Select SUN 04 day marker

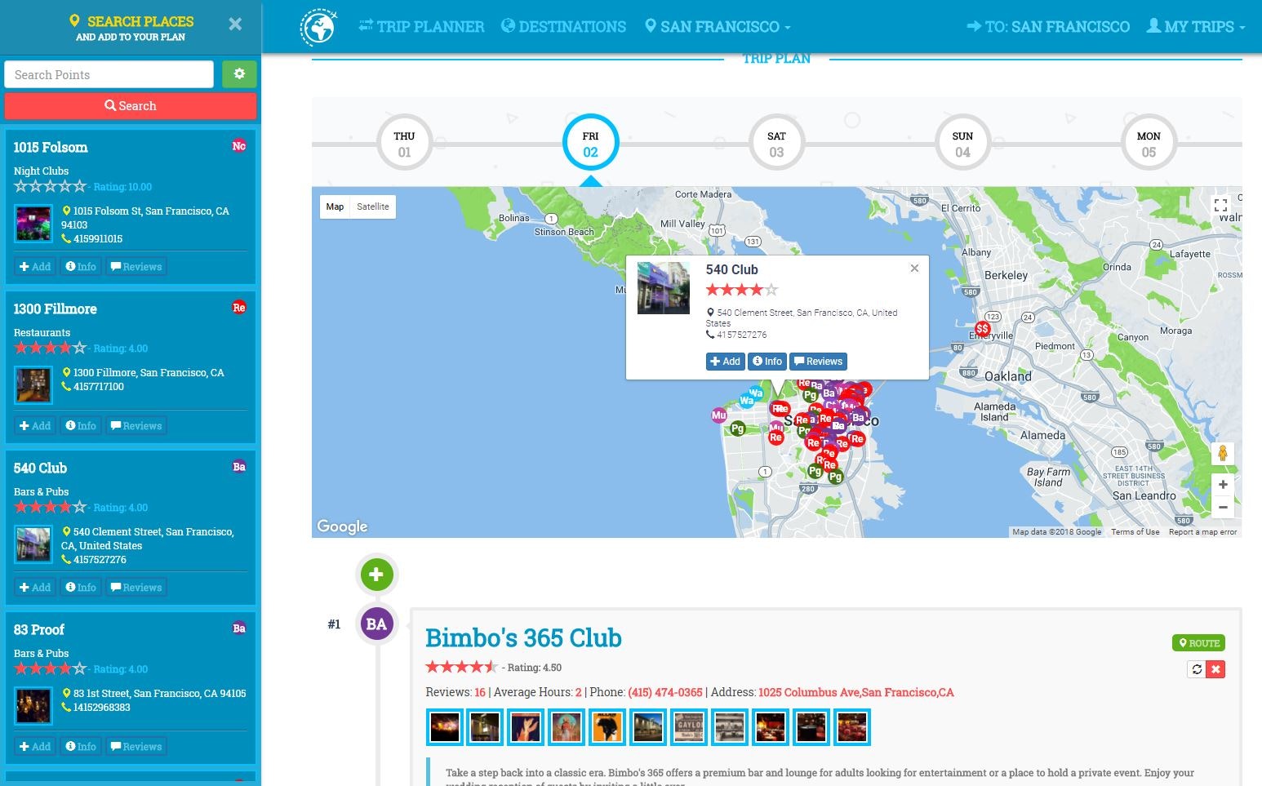pos(962,144)
